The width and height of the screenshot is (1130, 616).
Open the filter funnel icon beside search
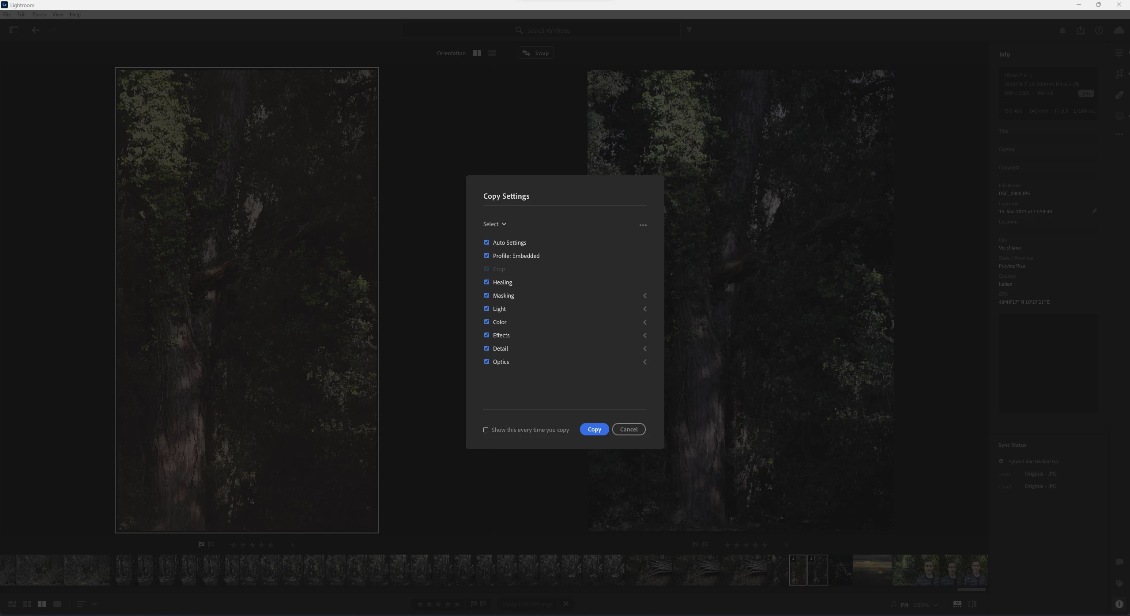click(689, 30)
